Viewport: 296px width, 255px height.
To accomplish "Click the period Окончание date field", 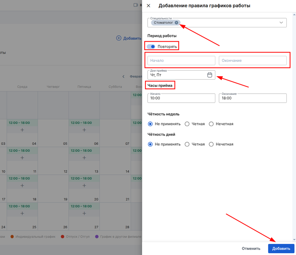I will [252, 60].
